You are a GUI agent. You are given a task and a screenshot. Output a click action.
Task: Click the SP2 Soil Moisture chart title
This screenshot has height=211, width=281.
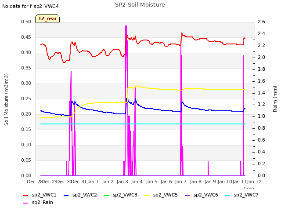pos(140,5)
